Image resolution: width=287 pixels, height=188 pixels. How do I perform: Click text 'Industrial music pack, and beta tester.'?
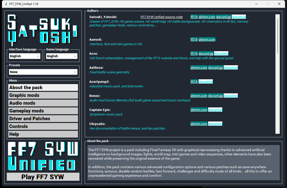coord(116,86)
